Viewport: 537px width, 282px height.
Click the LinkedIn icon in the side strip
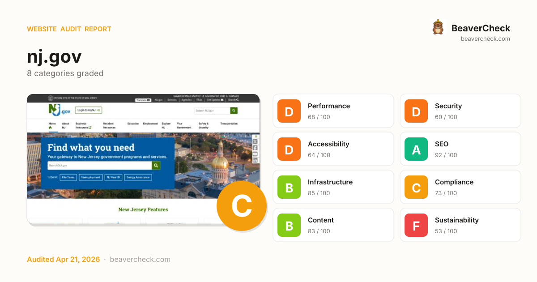pyautogui.click(x=255, y=160)
